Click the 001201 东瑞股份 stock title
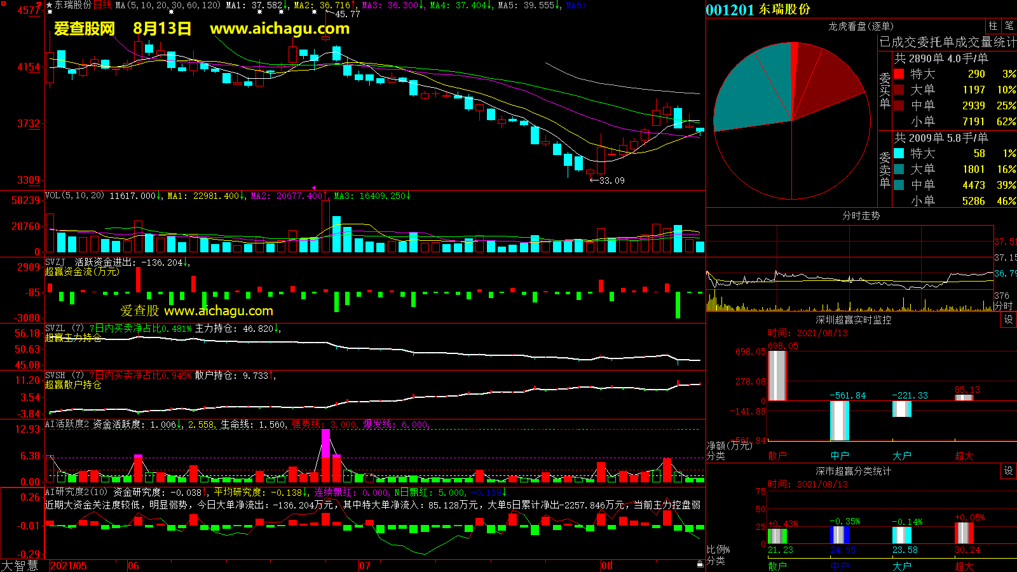 (x=758, y=10)
